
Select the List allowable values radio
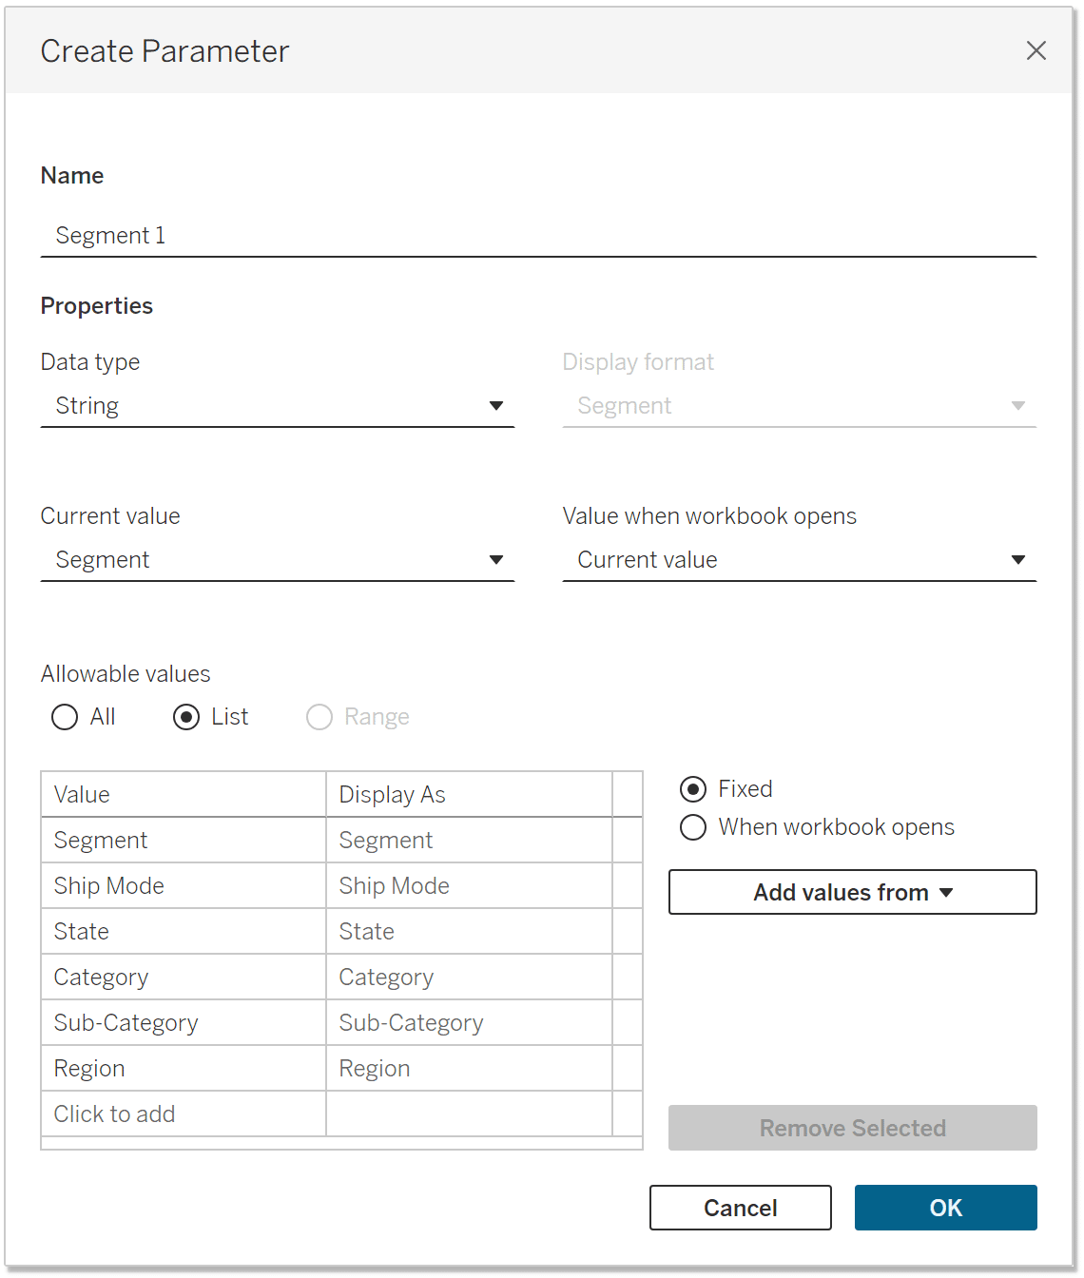(186, 717)
